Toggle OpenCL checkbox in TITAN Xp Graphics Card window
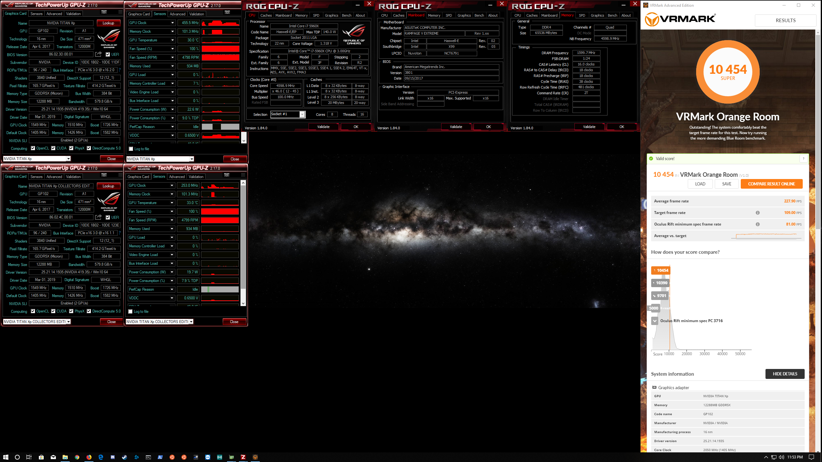 click(x=33, y=148)
